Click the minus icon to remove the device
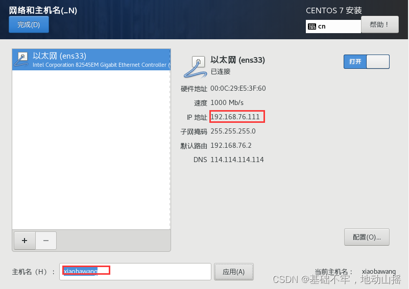Image resolution: width=409 pixels, height=289 pixels. click(x=46, y=241)
